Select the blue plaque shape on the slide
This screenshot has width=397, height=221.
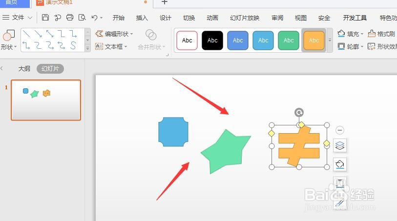pyautogui.click(x=173, y=132)
